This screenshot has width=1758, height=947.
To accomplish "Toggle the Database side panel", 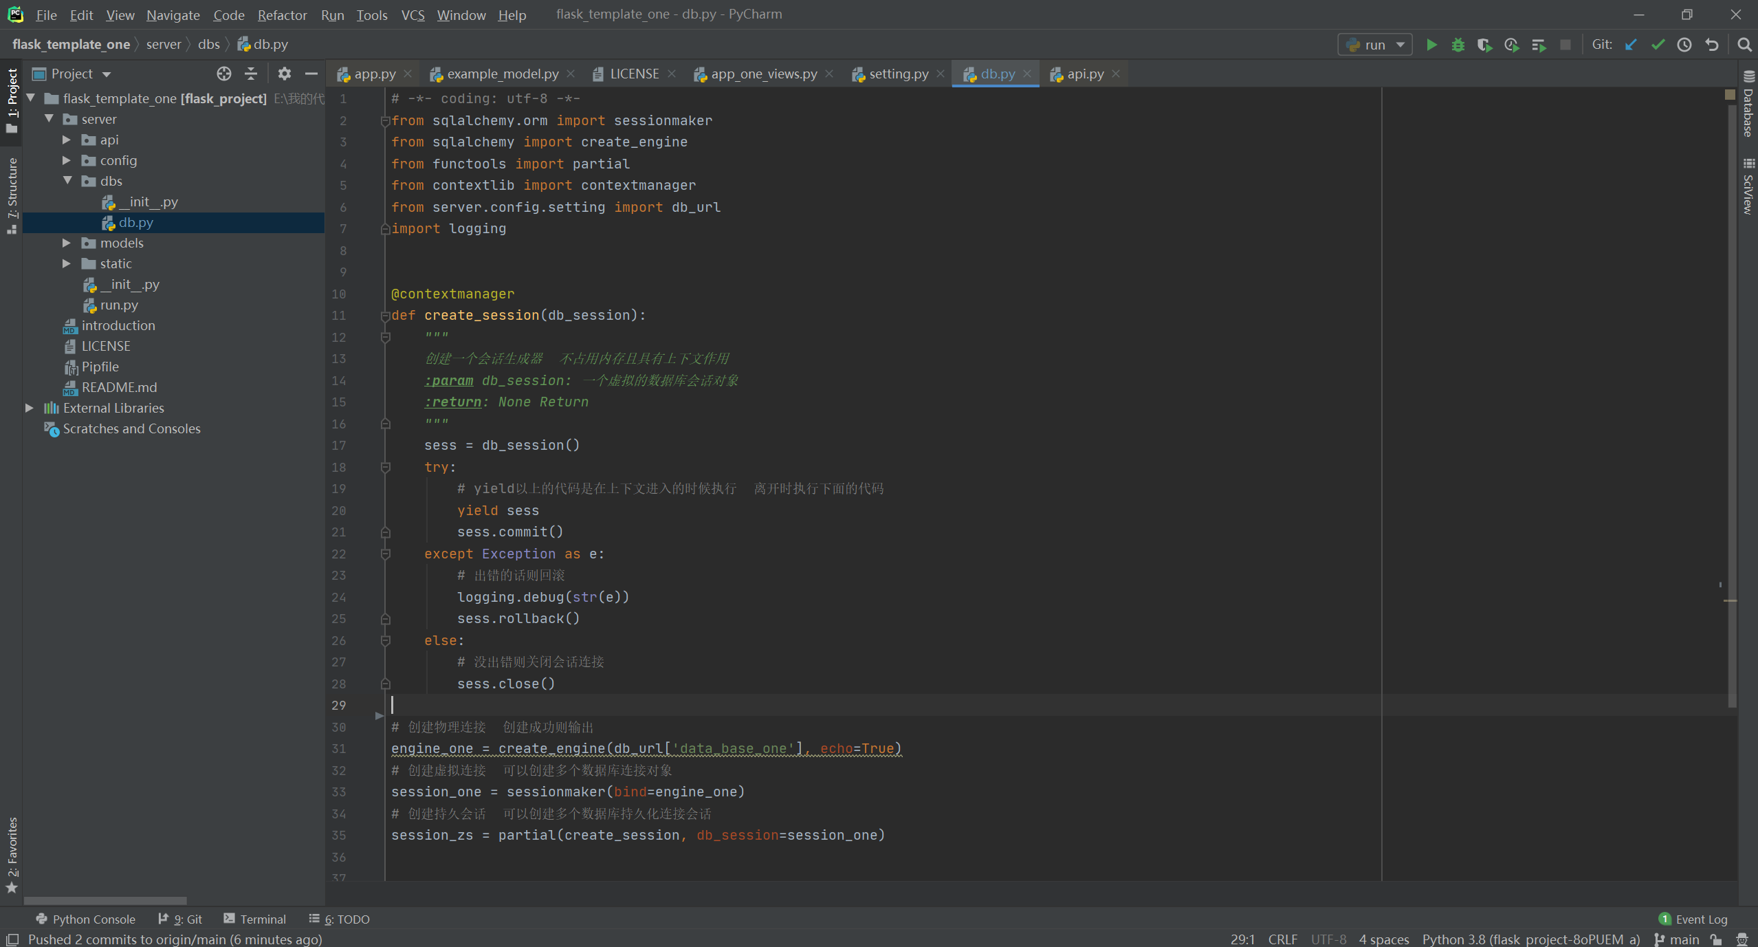I will [x=1748, y=107].
